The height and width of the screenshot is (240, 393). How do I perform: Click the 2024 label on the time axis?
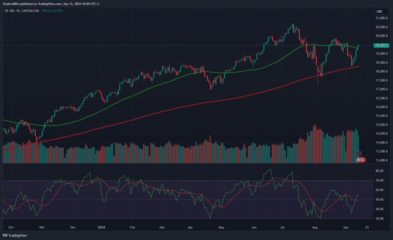[x=102, y=227]
